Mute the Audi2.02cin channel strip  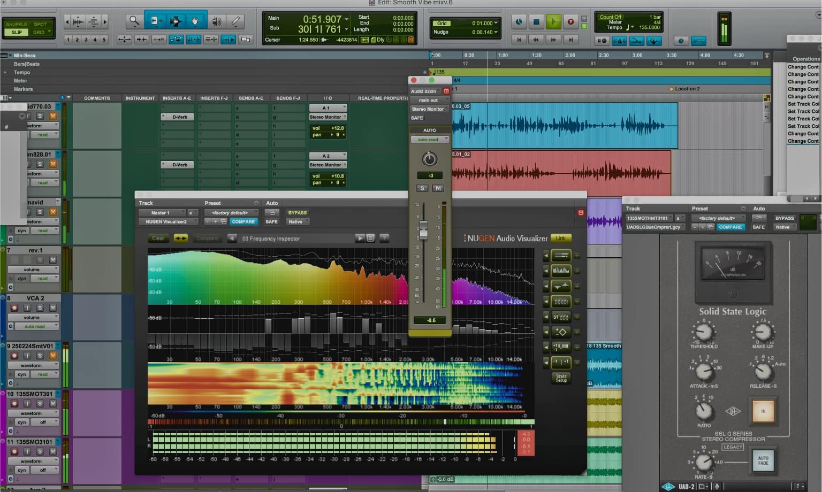pyautogui.click(x=438, y=188)
